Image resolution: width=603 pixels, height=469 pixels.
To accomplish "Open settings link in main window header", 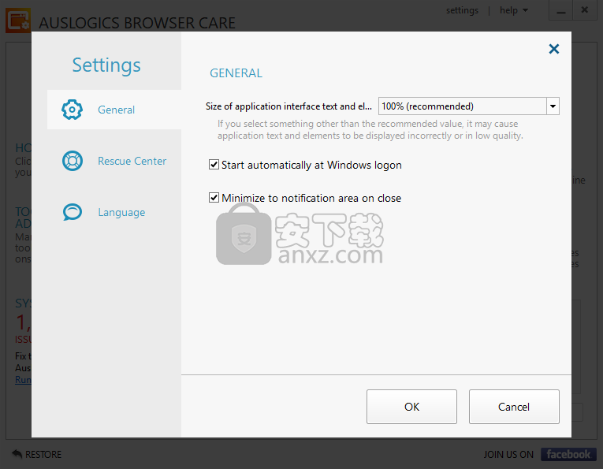I will [x=462, y=10].
